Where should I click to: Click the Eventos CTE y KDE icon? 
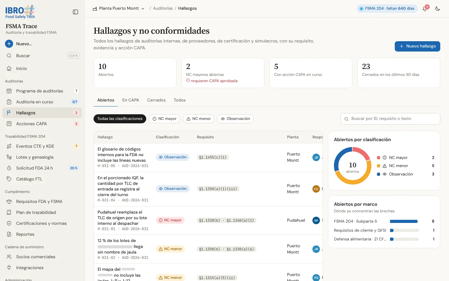tap(9, 146)
